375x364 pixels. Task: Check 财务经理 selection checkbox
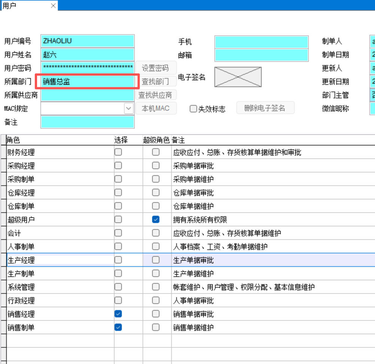[x=118, y=152]
